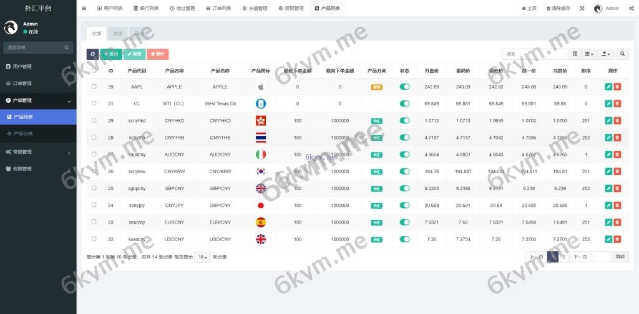The width and height of the screenshot is (639, 314).
Task: Open the columns dropdown in table toolbar
Action: click(x=590, y=54)
